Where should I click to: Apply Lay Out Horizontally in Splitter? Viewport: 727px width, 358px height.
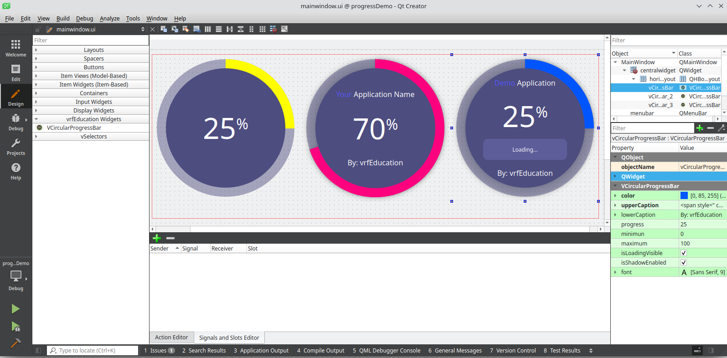pos(230,29)
